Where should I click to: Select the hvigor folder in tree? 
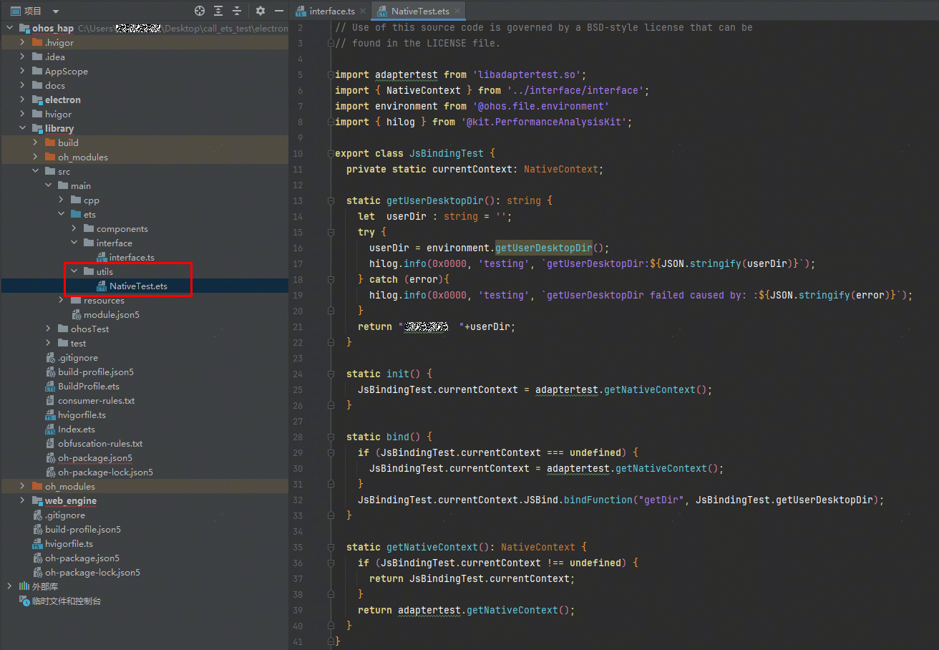point(58,115)
